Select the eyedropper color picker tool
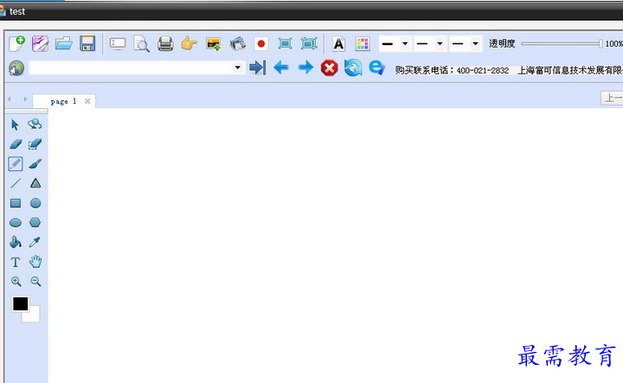 pos(35,242)
